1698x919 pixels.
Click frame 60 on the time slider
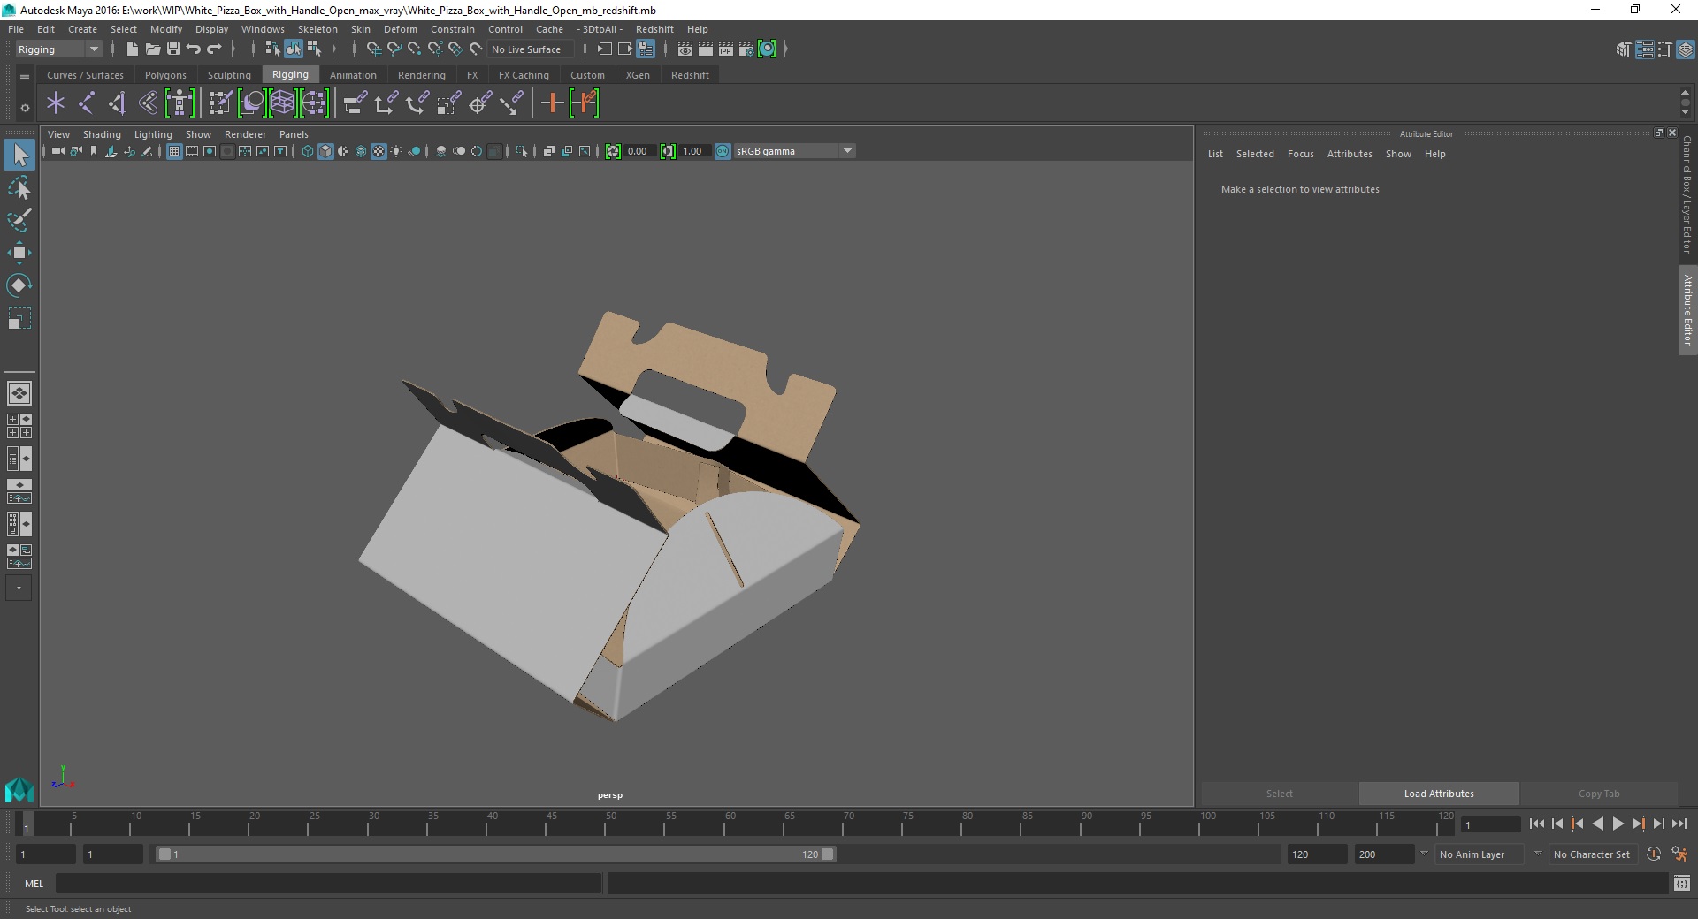730,824
